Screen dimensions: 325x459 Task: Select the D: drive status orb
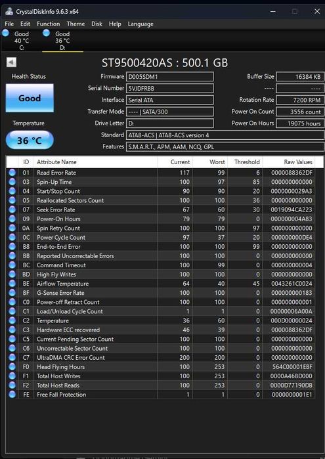pos(46,33)
